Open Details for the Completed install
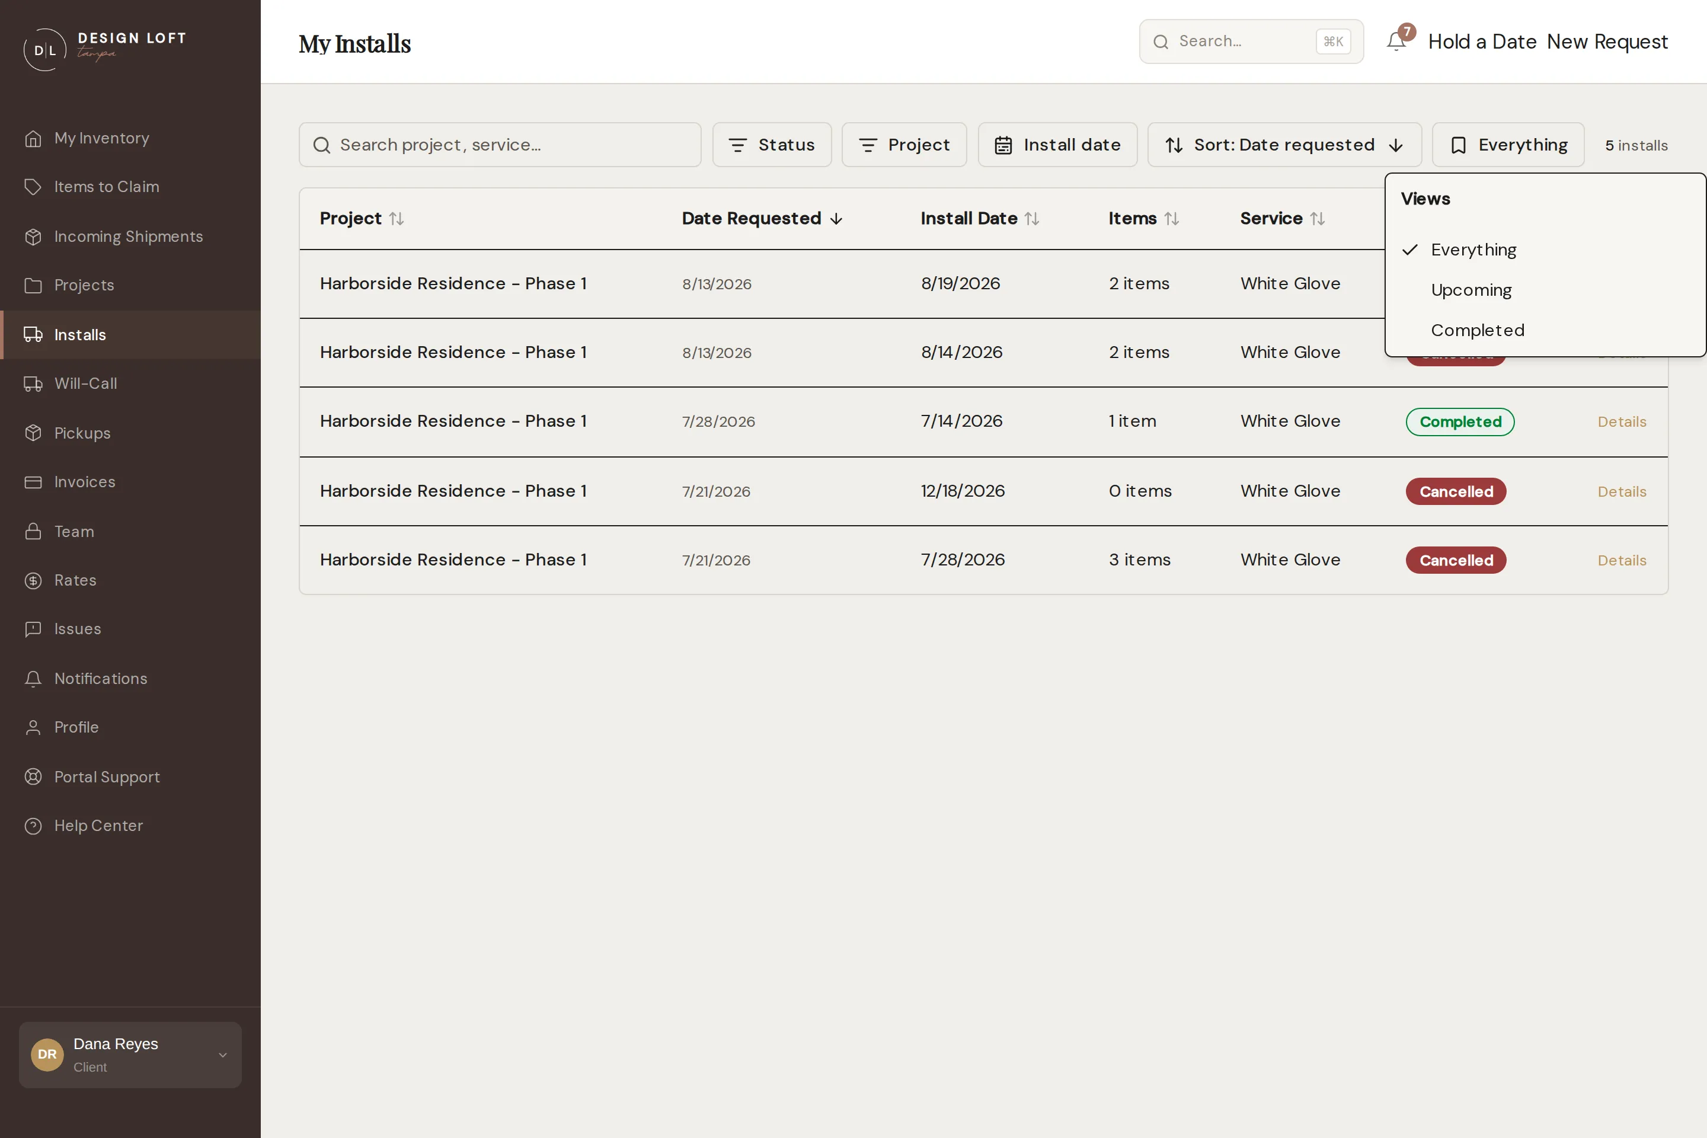Screen dimensions: 1707x1138 tap(1622, 421)
